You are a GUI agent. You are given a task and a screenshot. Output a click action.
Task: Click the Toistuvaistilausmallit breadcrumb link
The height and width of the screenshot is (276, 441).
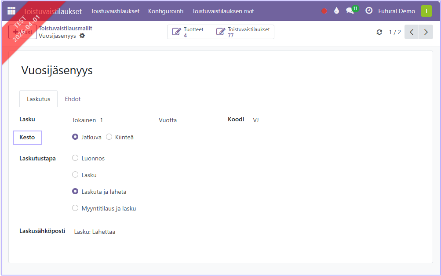66,28
